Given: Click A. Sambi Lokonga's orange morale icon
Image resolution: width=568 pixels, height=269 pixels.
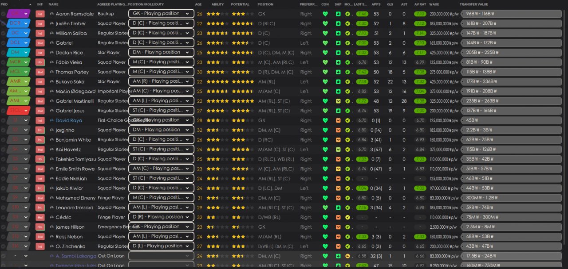Looking at the screenshot, I should 347,256.
